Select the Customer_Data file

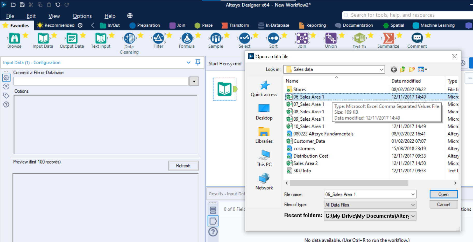[x=309, y=141]
